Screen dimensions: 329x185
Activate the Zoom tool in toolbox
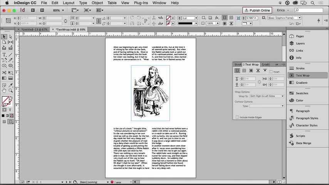[x=11, y=91]
